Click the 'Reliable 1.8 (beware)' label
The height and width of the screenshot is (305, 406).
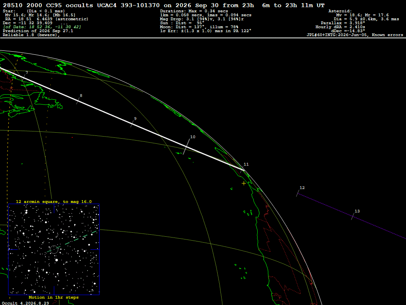(31, 35)
